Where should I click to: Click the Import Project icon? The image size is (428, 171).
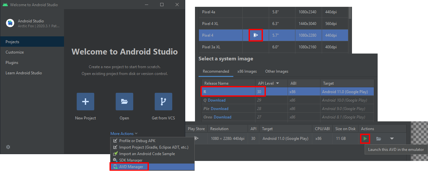(115, 147)
